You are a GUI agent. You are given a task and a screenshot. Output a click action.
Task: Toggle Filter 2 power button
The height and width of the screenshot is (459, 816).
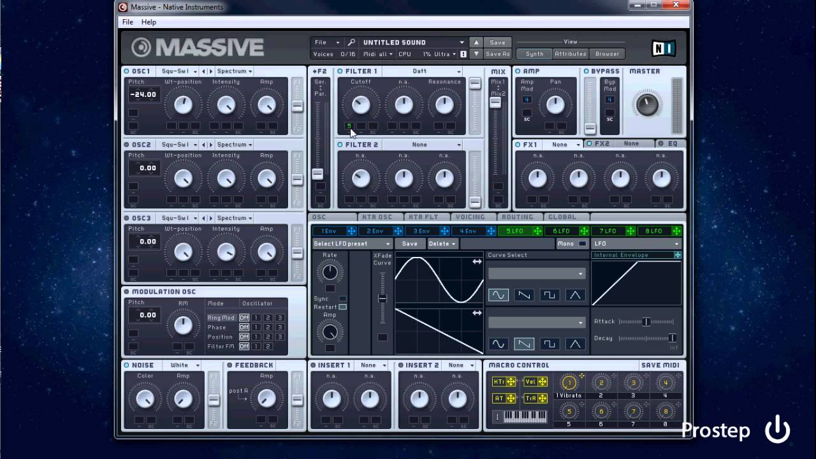340,145
